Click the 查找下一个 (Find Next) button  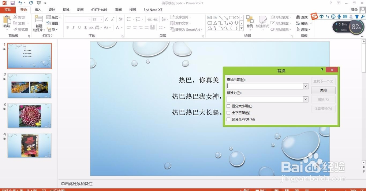point(323,81)
